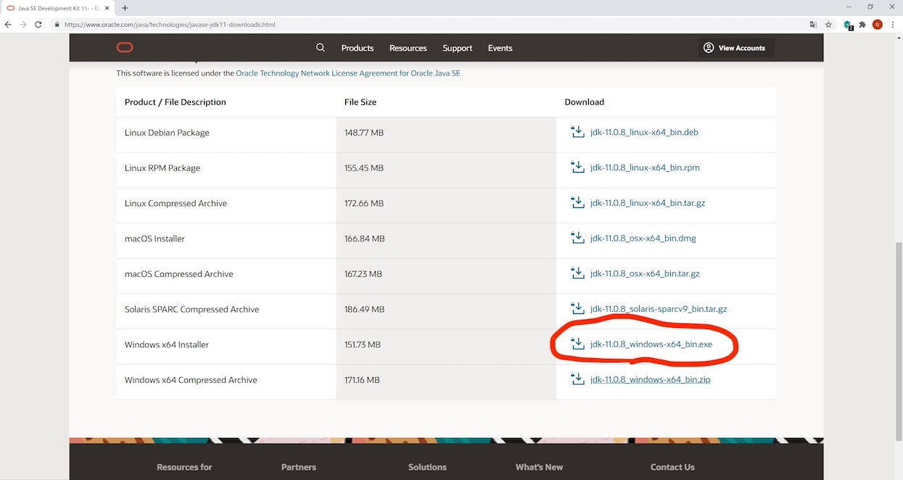Click the What's New footer heading

click(539, 467)
